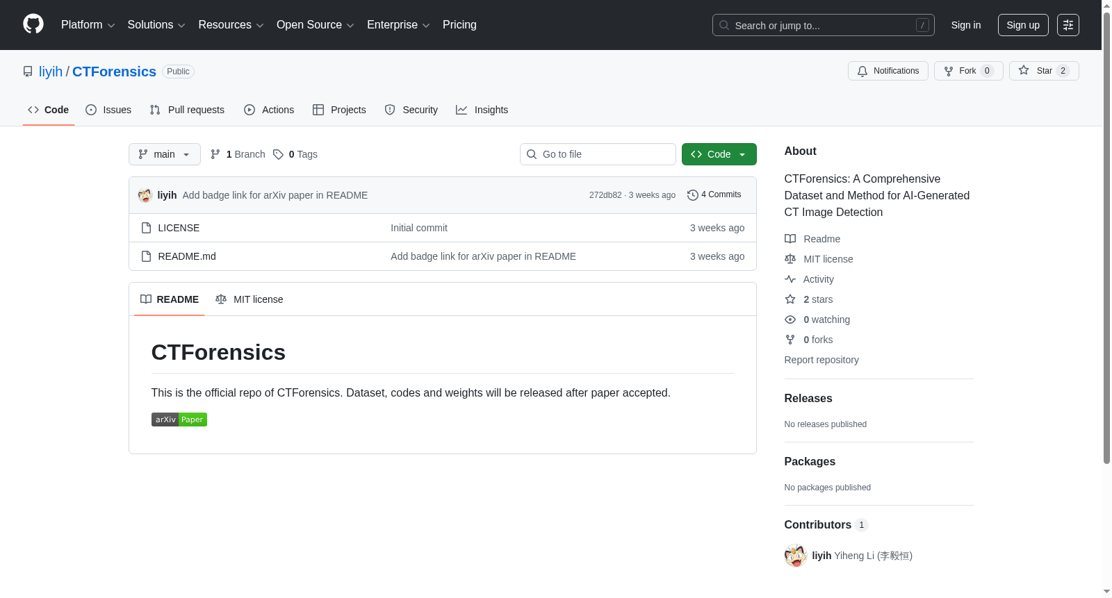This screenshot has width=1112, height=598.
Task: Click Report repository link
Action: (x=821, y=360)
